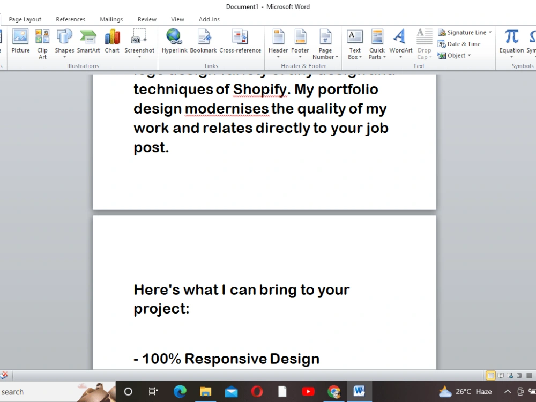This screenshot has width=536, height=402.
Task: Insert a Chart
Action: pyautogui.click(x=112, y=41)
